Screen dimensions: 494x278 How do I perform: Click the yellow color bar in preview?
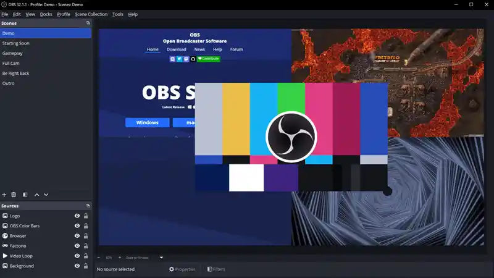(237, 119)
